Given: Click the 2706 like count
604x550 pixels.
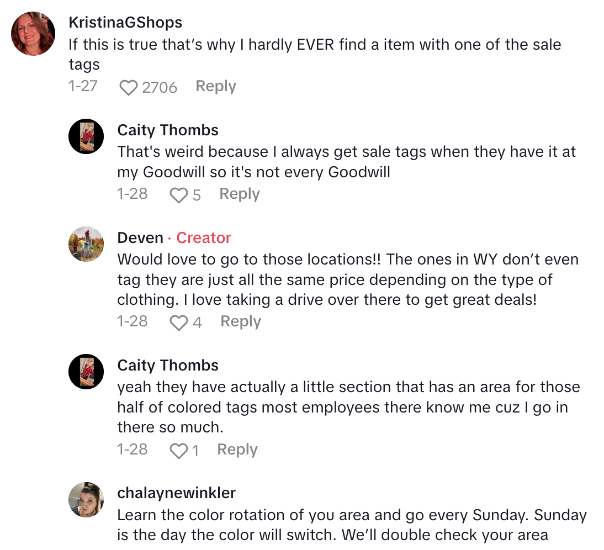Looking at the screenshot, I should [x=160, y=88].
